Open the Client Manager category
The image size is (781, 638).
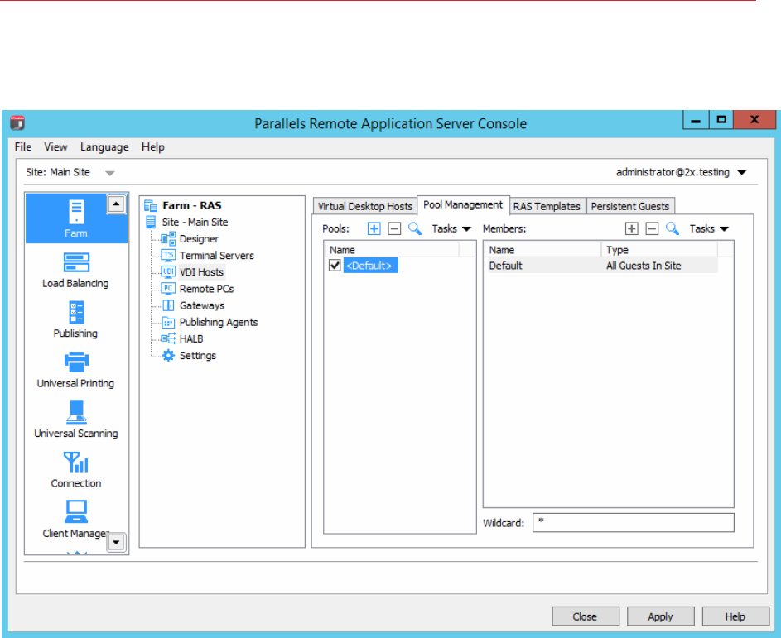75,520
